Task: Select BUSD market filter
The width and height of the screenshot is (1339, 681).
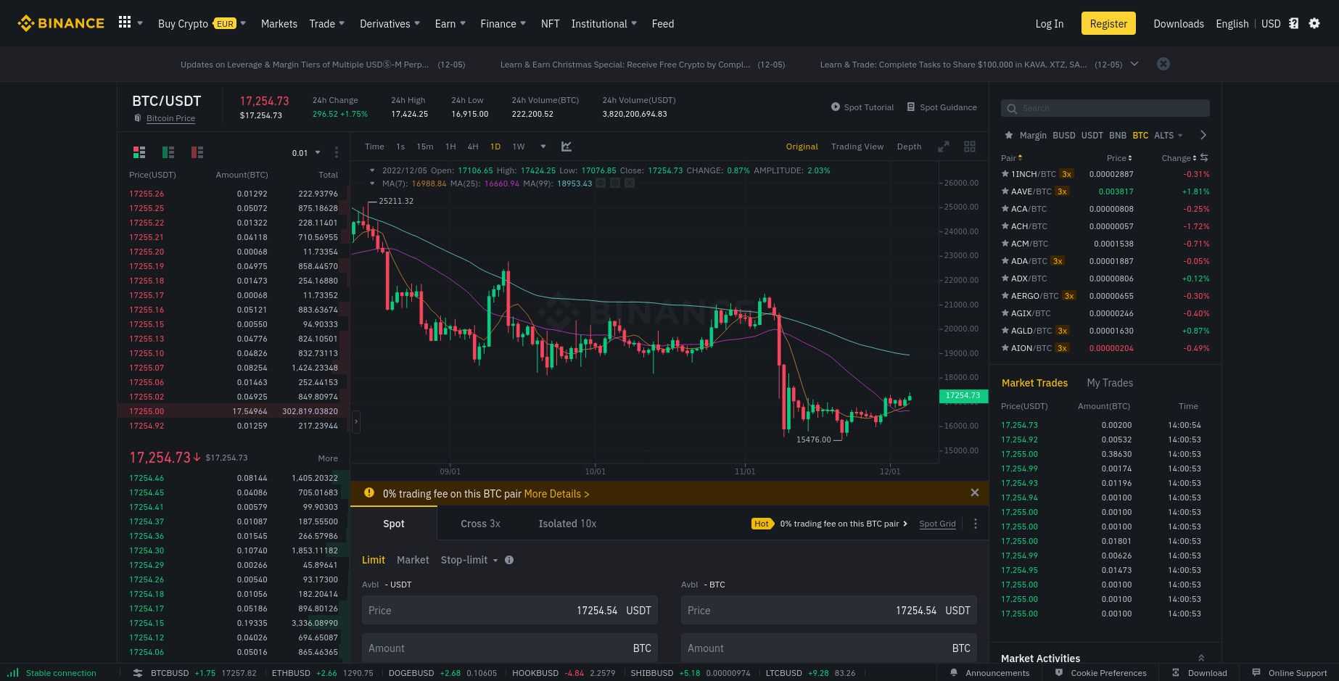Action: (x=1064, y=136)
